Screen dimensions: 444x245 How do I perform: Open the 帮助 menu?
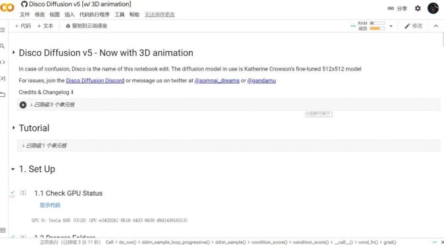point(135,15)
